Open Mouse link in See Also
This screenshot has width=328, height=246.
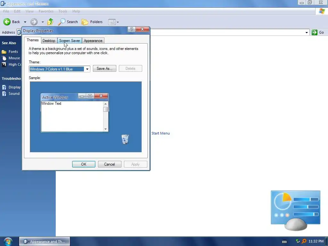(14, 58)
